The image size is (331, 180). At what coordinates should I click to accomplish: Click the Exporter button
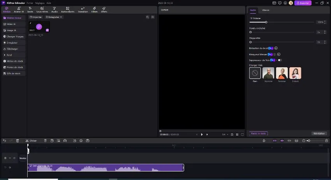point(303,3)
